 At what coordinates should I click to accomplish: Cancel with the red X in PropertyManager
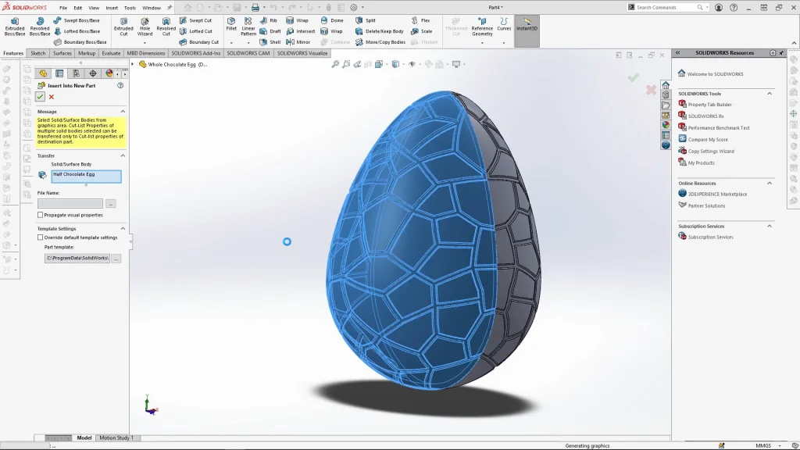[x=52, y=97]
